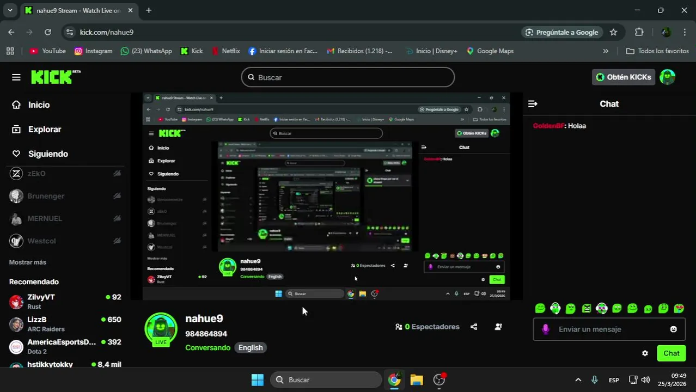The width and height of the screenshot is (696, 392).
Task: Open the Todos los favoritos folder
Action: [657, 51]
